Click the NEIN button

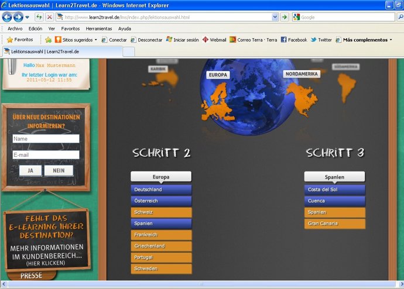click(59, 170)
